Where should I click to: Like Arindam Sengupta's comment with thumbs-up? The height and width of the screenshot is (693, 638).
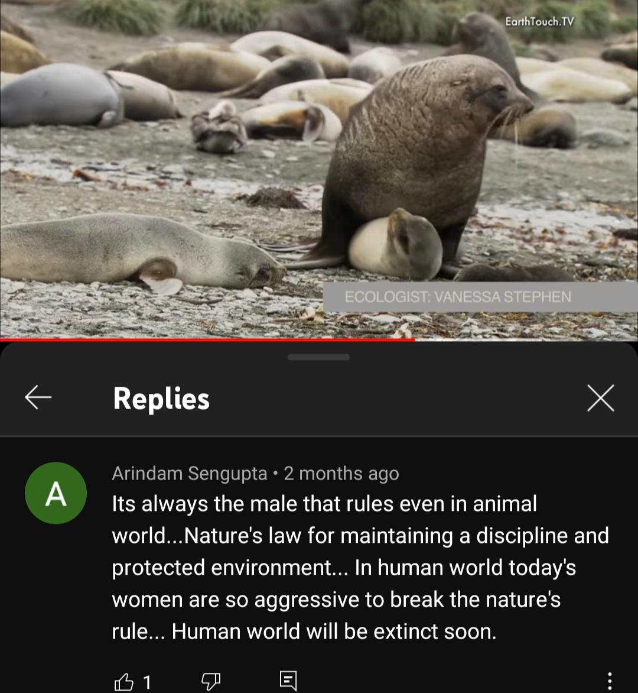click(123, 682)
